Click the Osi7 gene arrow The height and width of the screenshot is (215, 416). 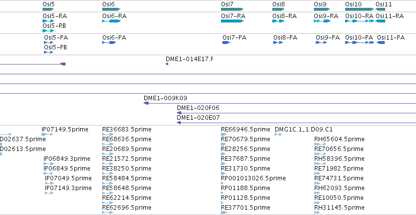(x=232, y=9)
